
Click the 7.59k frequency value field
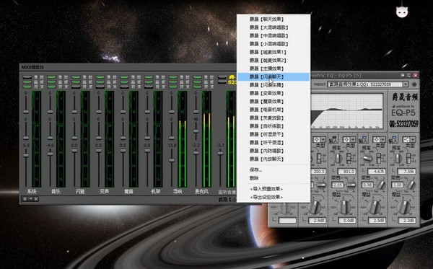(x=406, y=172)
